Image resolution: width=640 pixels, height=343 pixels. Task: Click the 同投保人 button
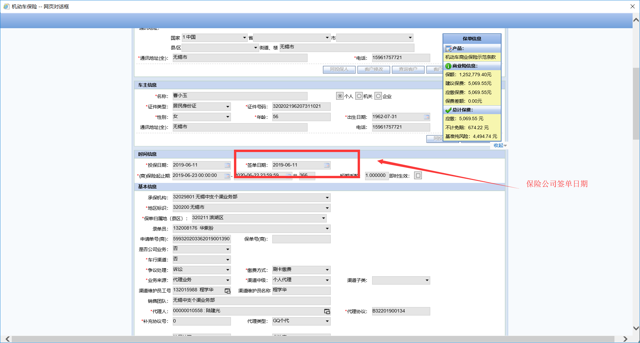tap(339, 69)
